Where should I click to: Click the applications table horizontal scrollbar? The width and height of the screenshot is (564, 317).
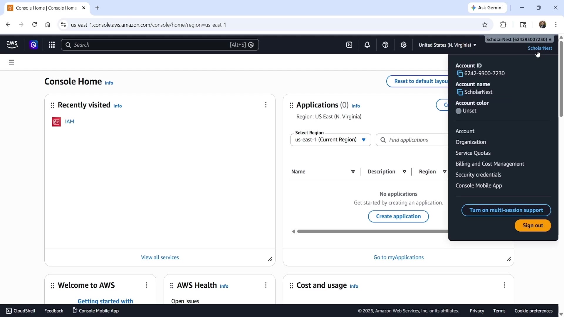click(x=372, y=232)
